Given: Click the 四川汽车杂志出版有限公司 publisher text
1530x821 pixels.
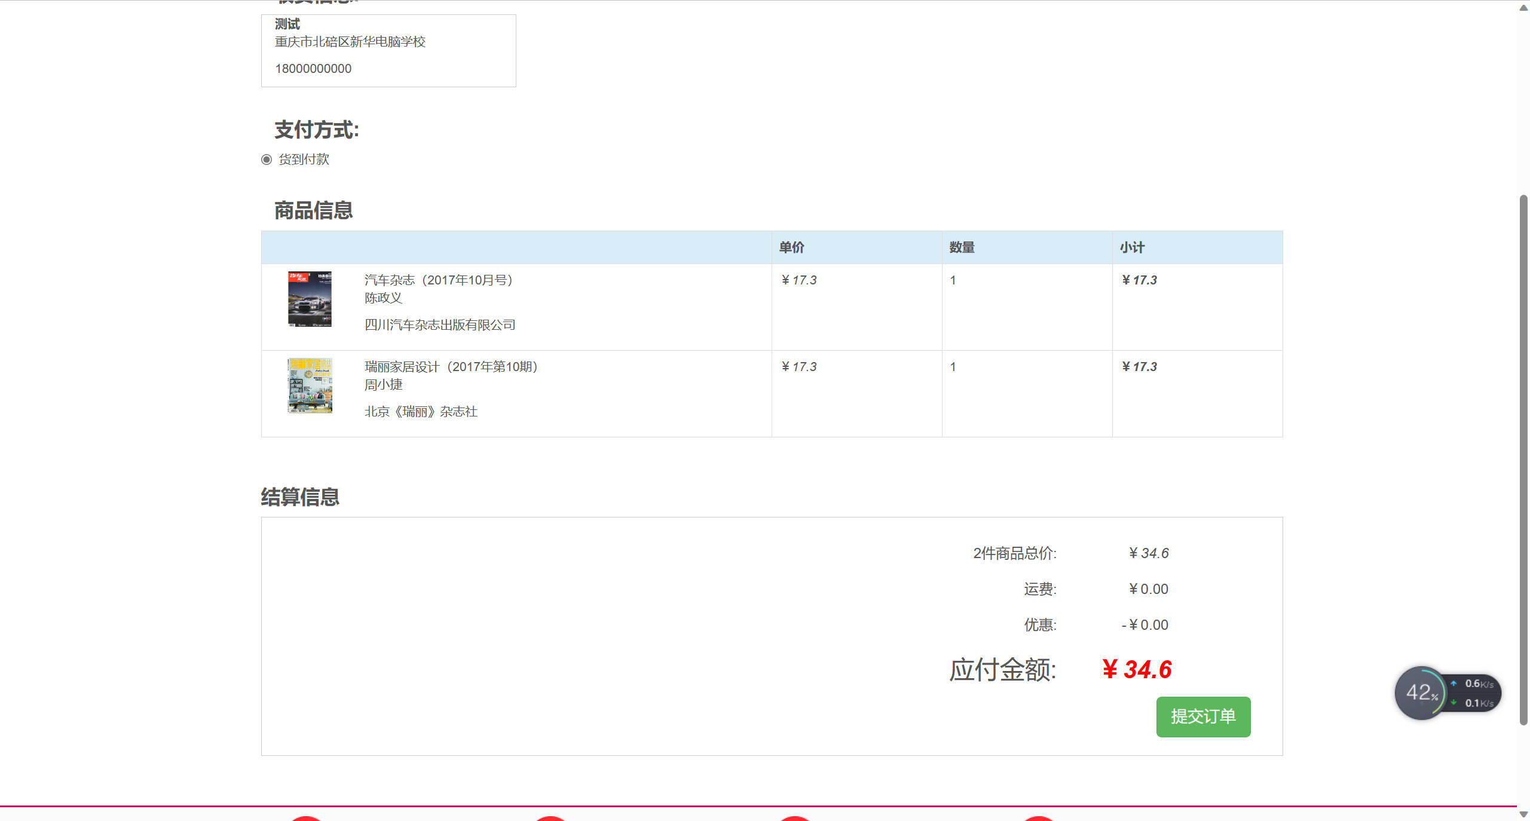Looking at the screenshot, I should point(440,325).
